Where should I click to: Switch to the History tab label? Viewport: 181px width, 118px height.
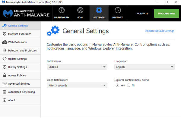(x=118, y=17)
